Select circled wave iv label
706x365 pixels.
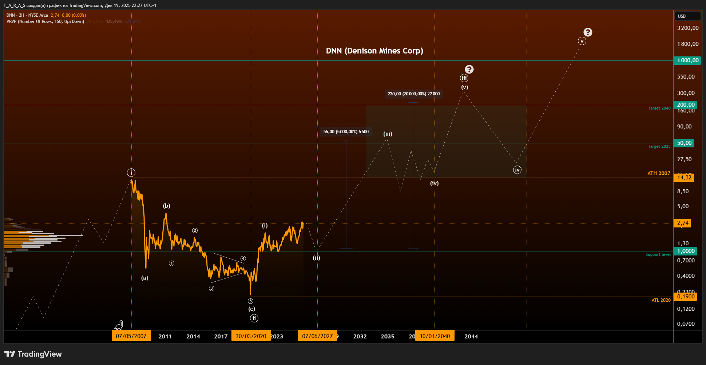coord(517,170)
